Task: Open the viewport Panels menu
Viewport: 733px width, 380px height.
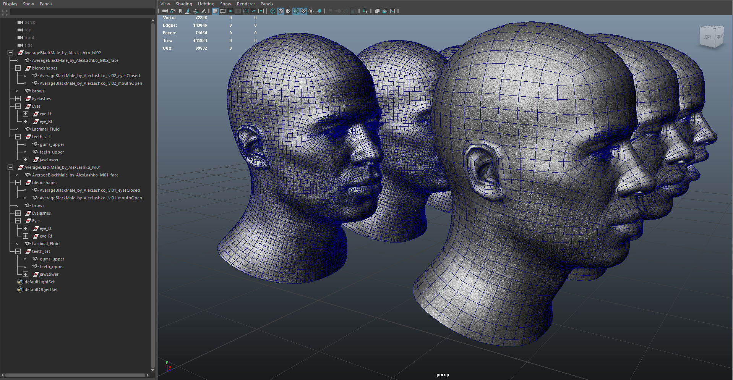Action: [267, 4]
